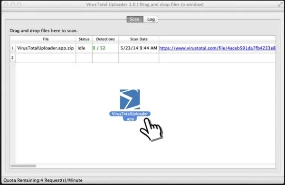Click the Idle status cell
The image size is (285, 185).
click(x=84, y=48)
